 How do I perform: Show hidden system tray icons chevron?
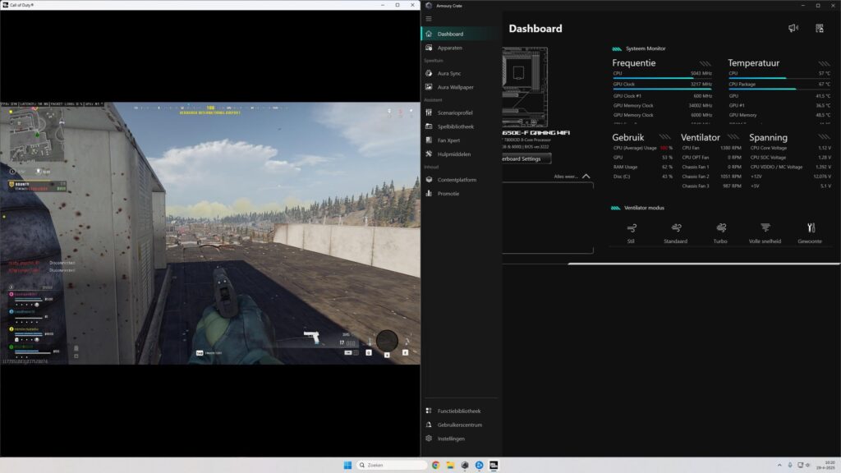pyautogui.click(x=779, y=465)
